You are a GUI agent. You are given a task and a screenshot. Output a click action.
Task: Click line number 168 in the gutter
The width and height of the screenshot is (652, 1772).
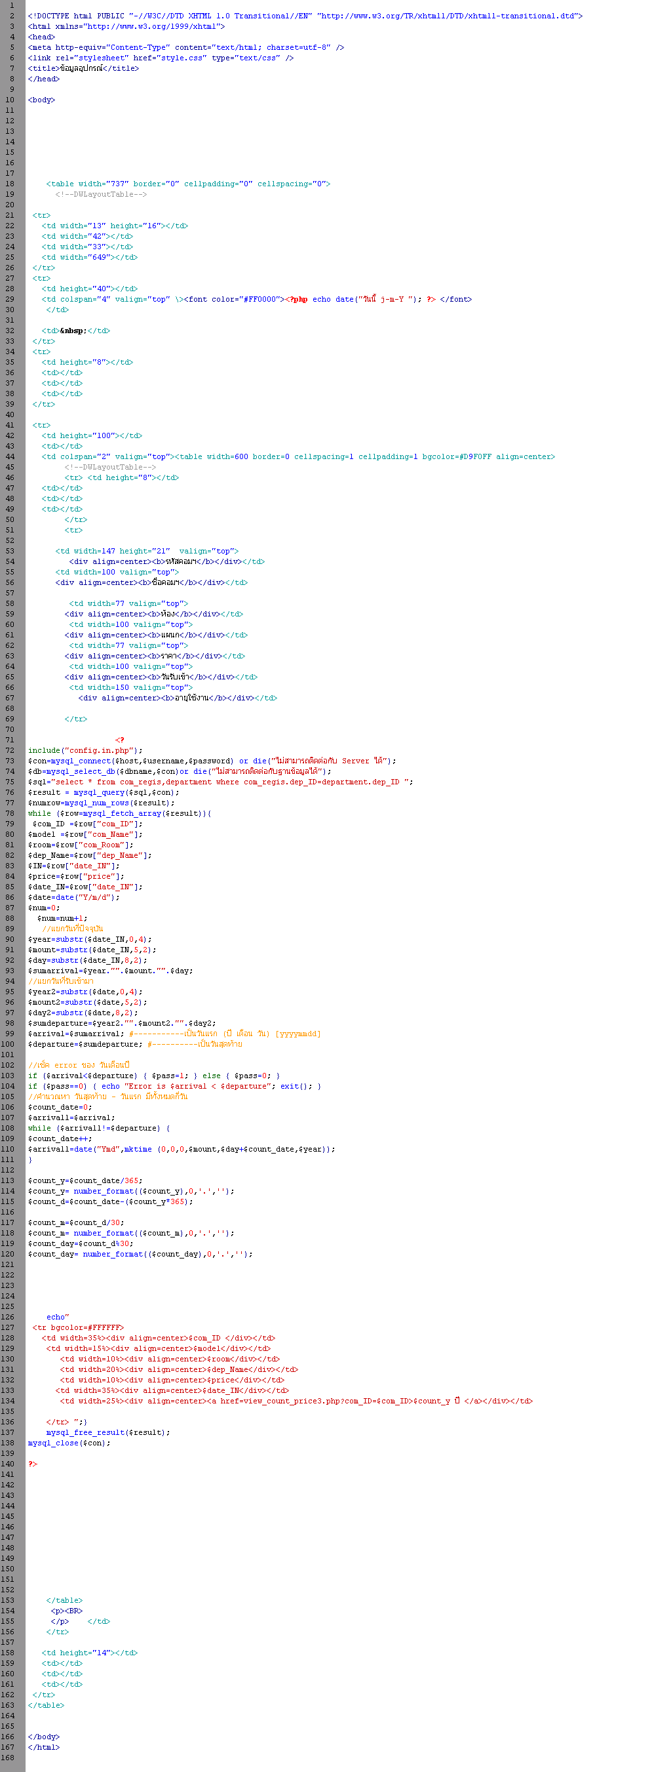pos(8,1758)
